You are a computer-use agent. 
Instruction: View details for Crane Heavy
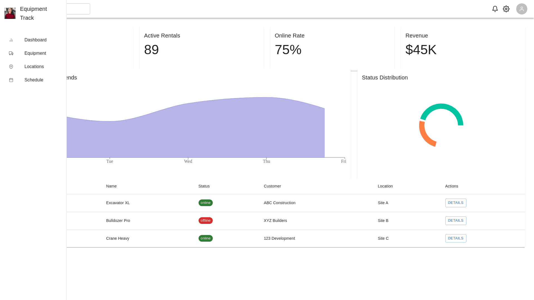coord(455,238)
